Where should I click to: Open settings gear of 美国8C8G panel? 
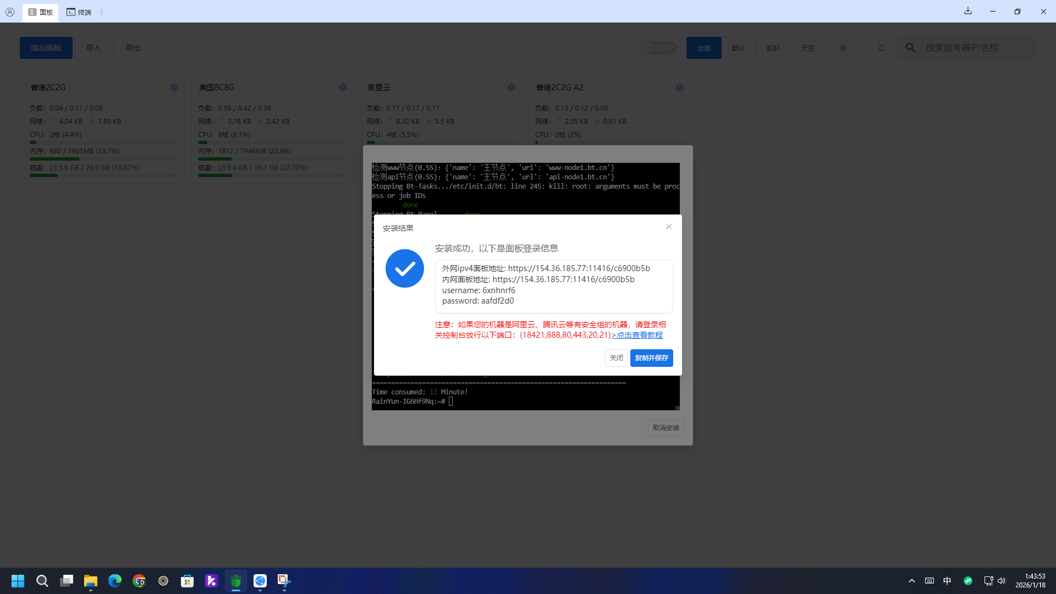coord(343,87)
